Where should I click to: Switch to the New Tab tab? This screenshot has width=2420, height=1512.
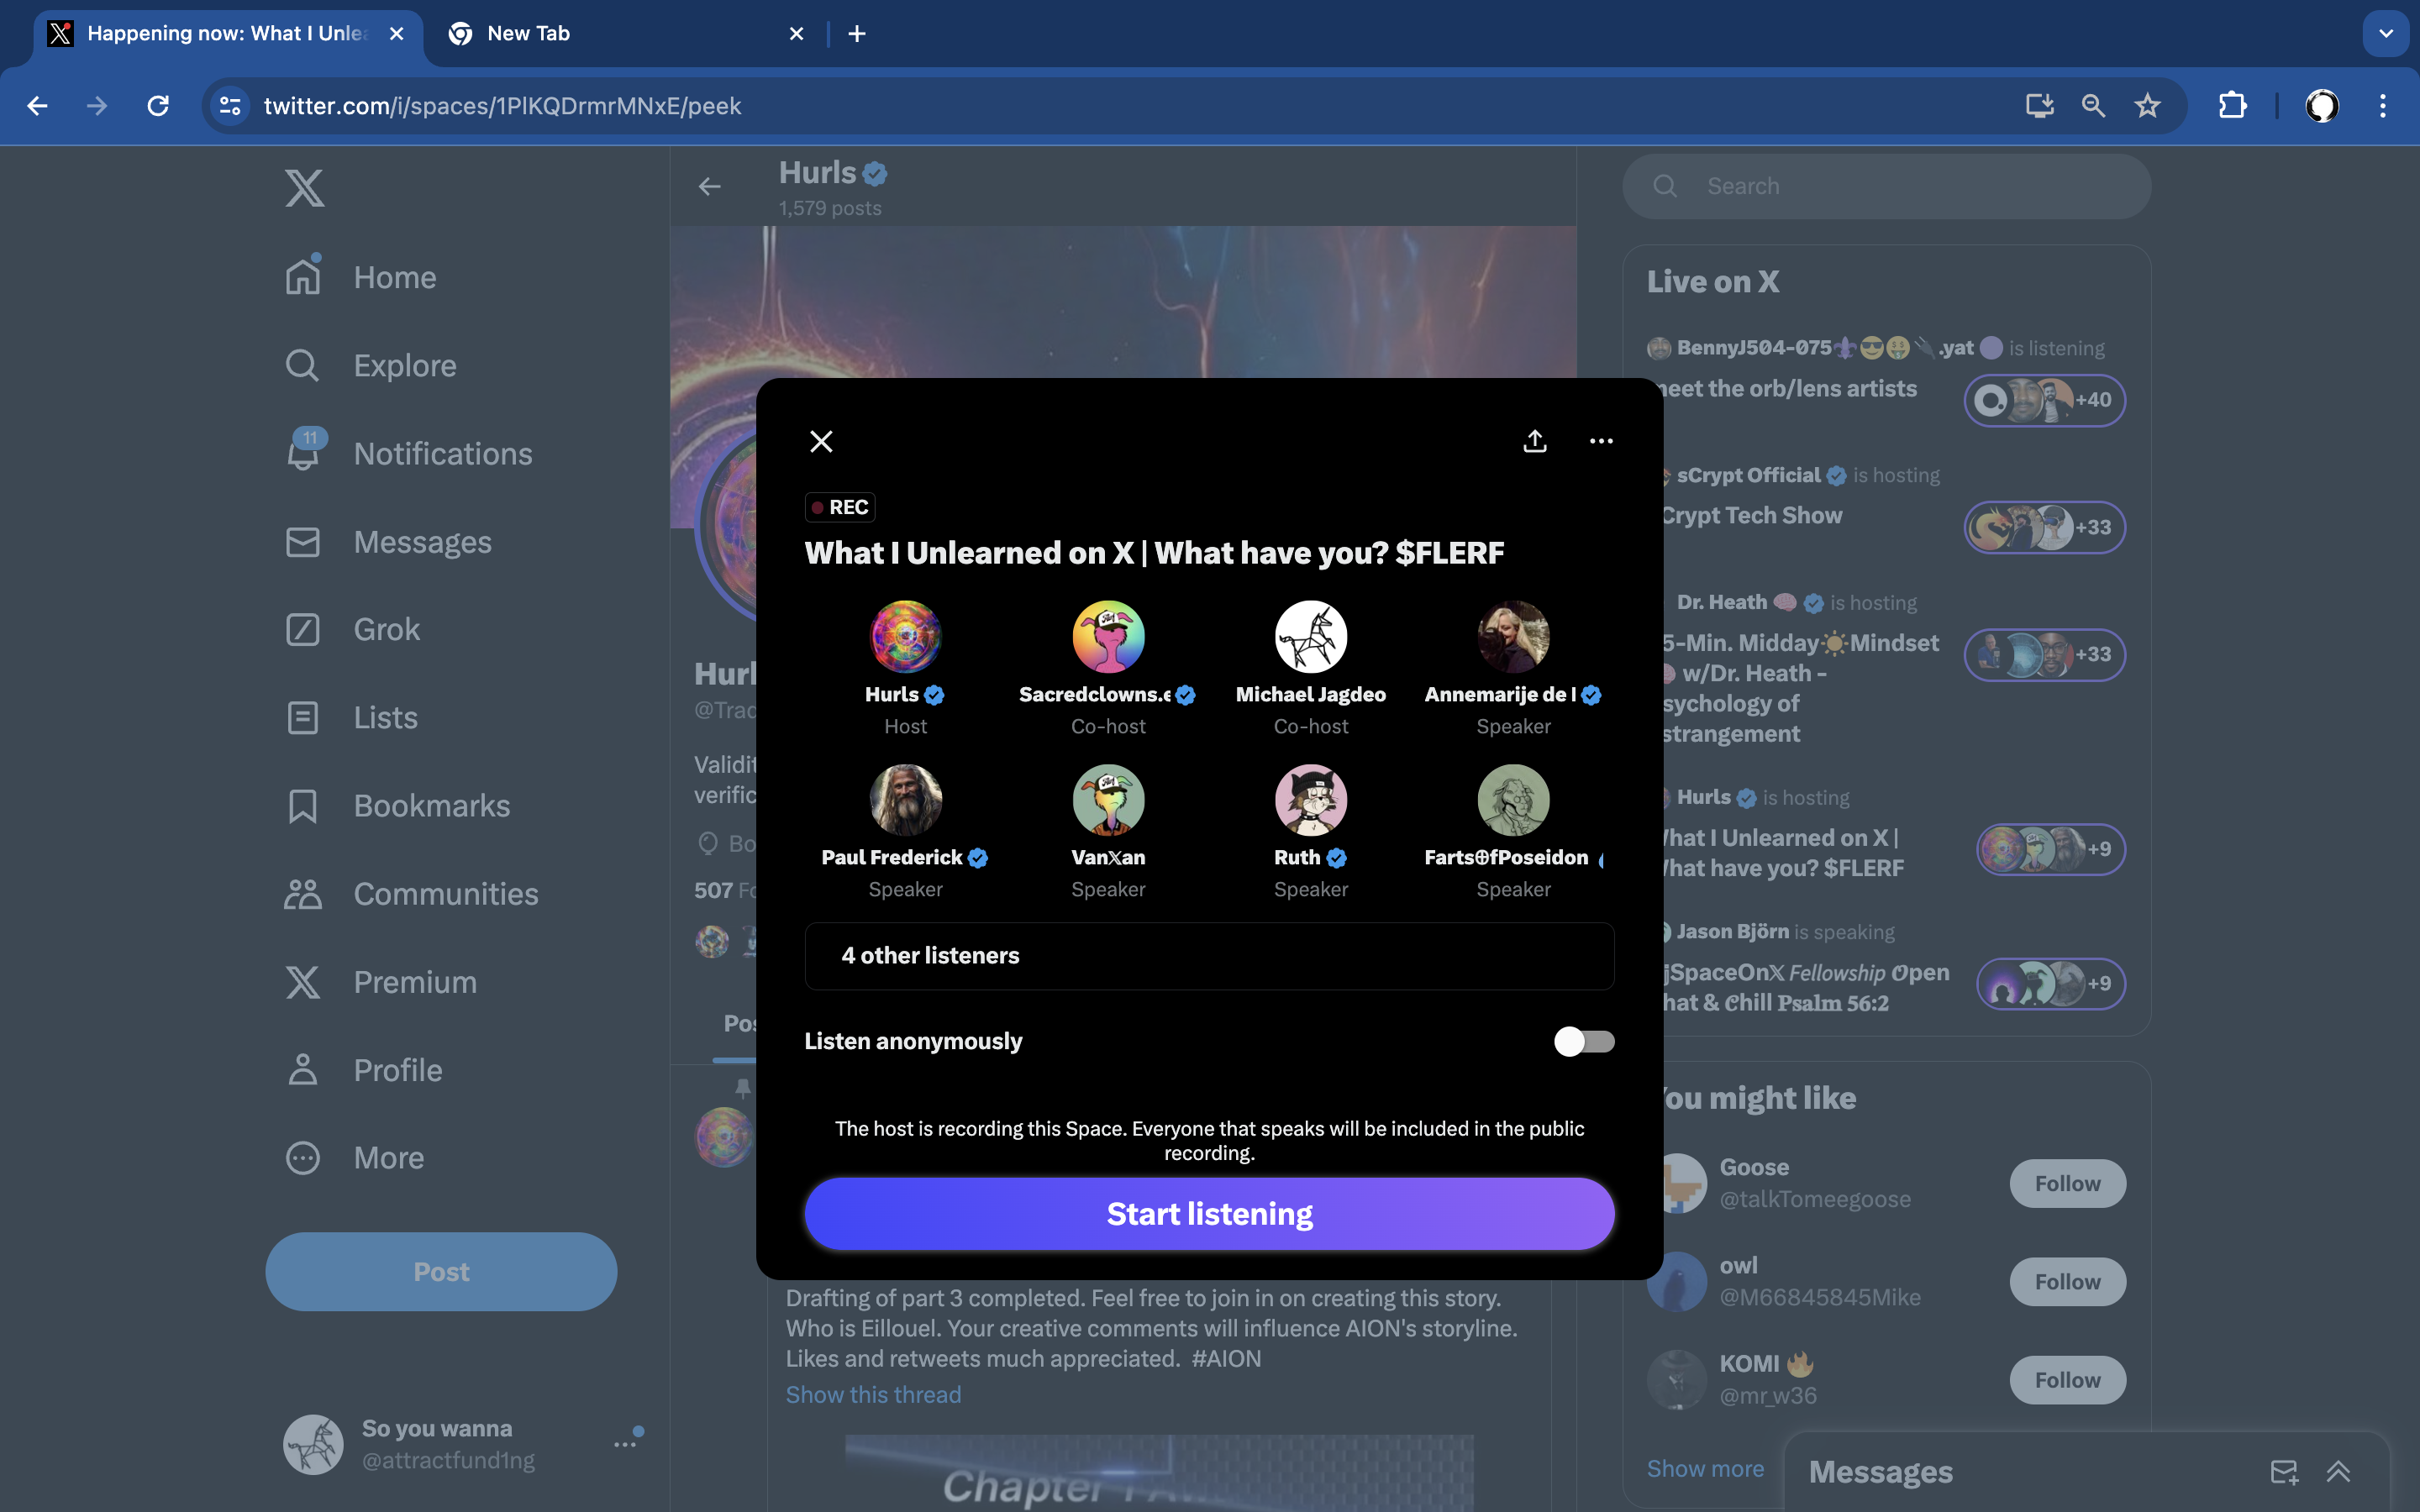pyautogui.click(x=620, y=34)
